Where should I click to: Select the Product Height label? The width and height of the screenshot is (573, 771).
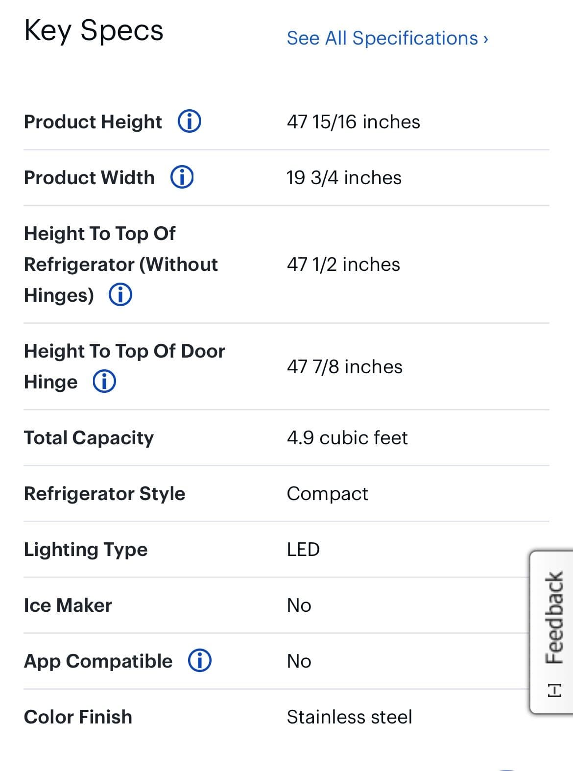[x=93, y=121]
